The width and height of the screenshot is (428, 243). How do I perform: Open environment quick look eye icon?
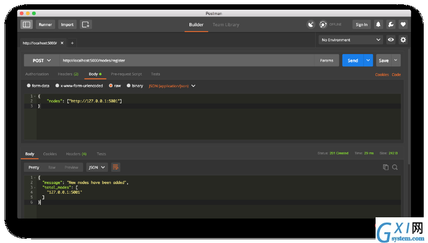pyautogui.click(x=391, y=40)
